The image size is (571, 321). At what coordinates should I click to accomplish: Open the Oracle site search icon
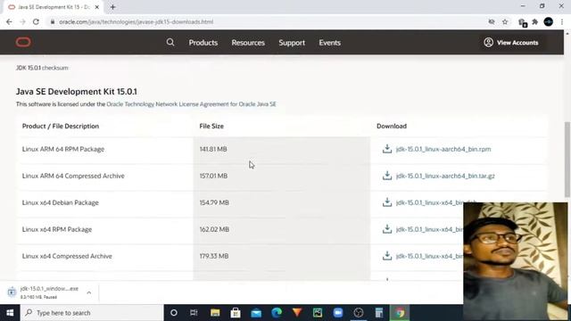click(170, 42)
